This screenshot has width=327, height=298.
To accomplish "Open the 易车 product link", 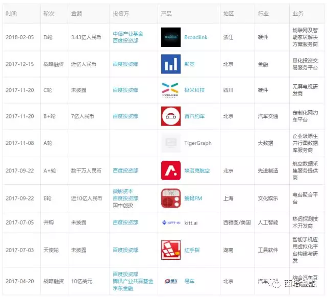I will (189, 281).
